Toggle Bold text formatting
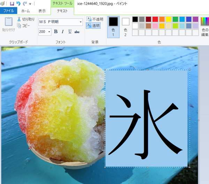This screenshot has height=184, width=209. pos(56,32)
